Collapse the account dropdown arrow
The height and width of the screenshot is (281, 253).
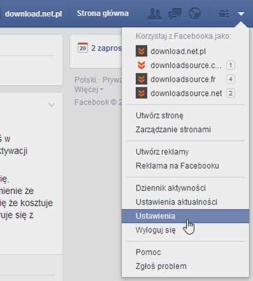click(241, 14)
